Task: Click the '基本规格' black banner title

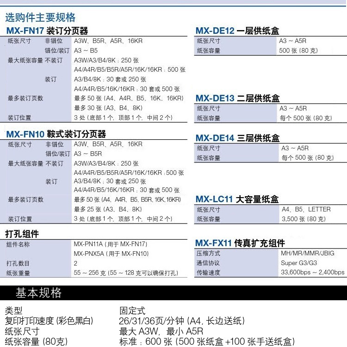Action: [38, 292]
